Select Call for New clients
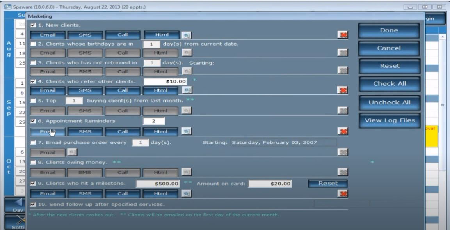 (123, 35)
